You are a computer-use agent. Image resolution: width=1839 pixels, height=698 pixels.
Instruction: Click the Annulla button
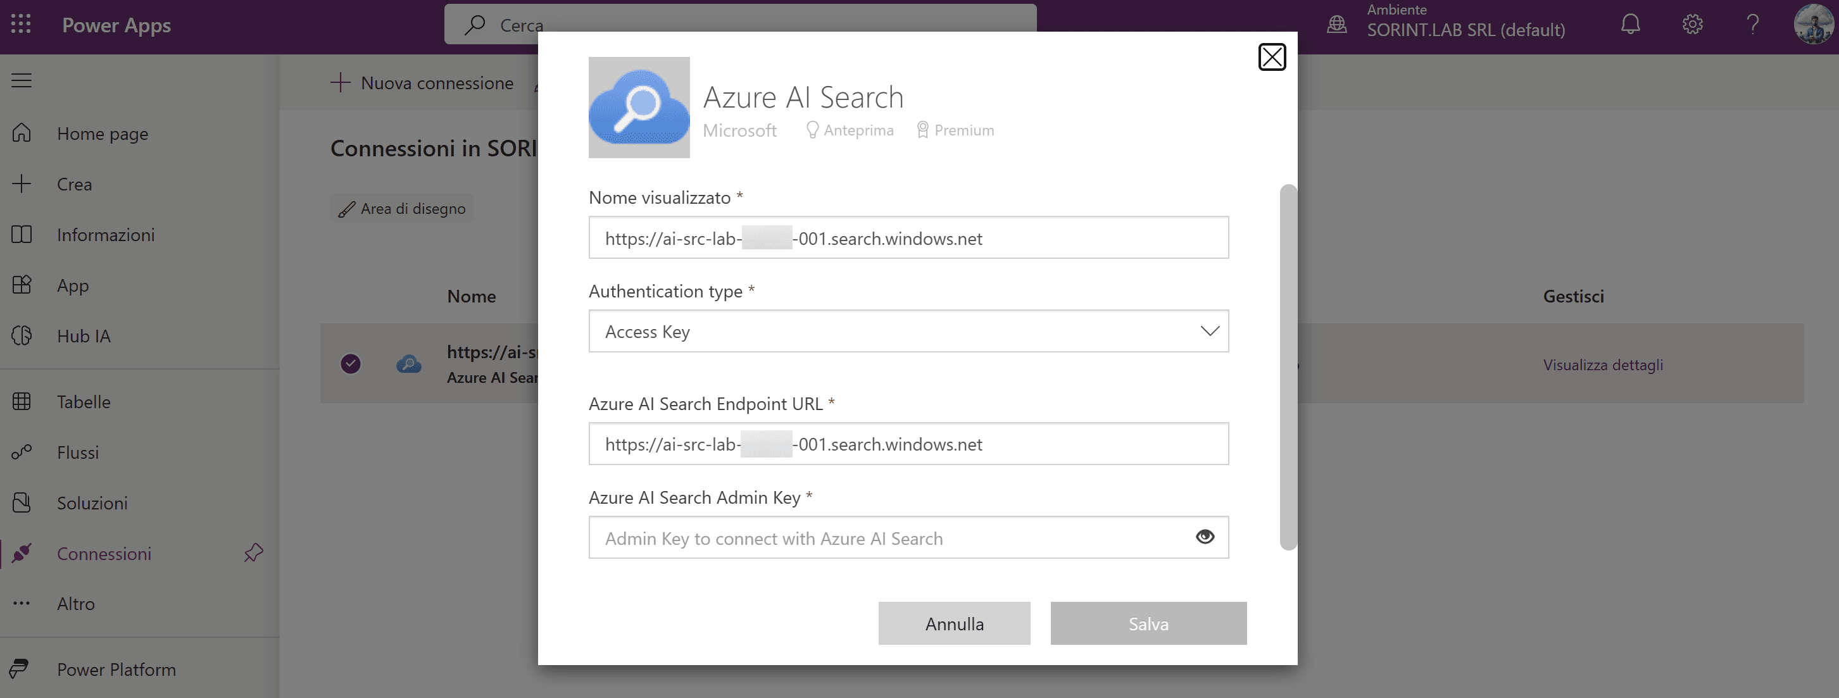tap(954, 623)
